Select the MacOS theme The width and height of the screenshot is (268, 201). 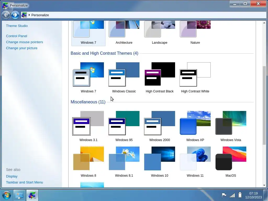coord(231,158)
